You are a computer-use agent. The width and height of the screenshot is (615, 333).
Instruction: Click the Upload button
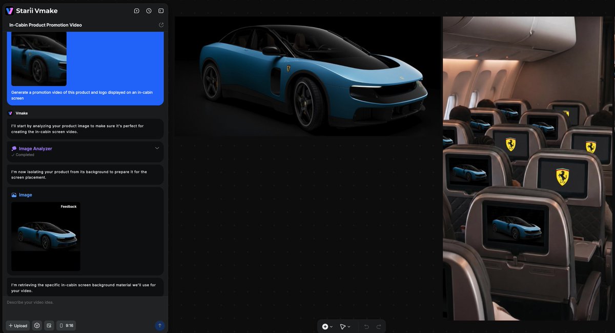tap(18, 325)
